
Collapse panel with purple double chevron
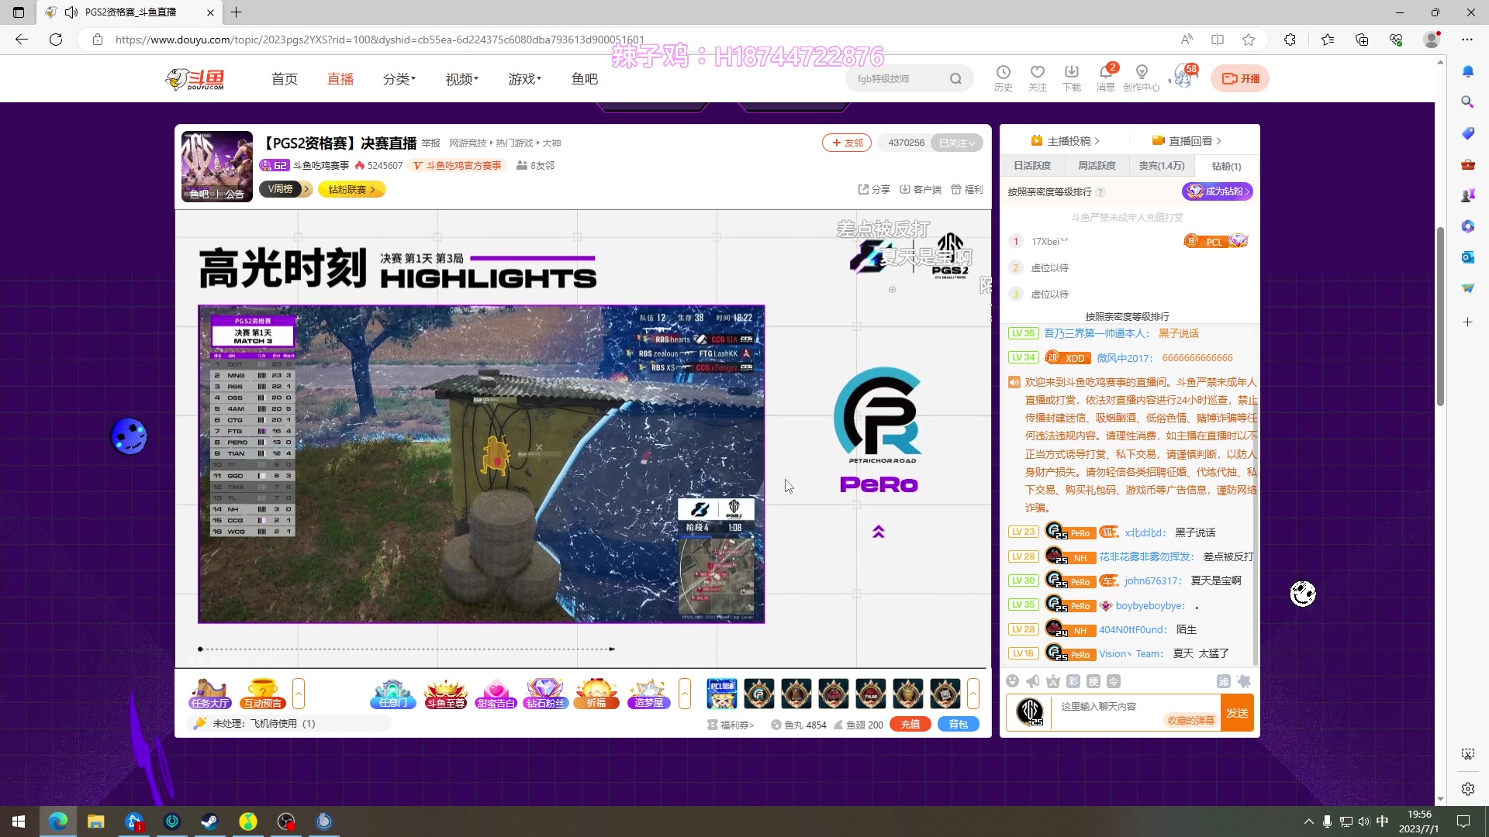[879, 532]
